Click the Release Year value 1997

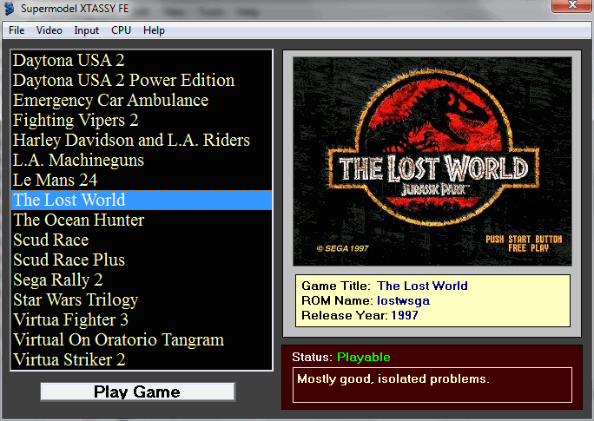(x=405, y=315)
